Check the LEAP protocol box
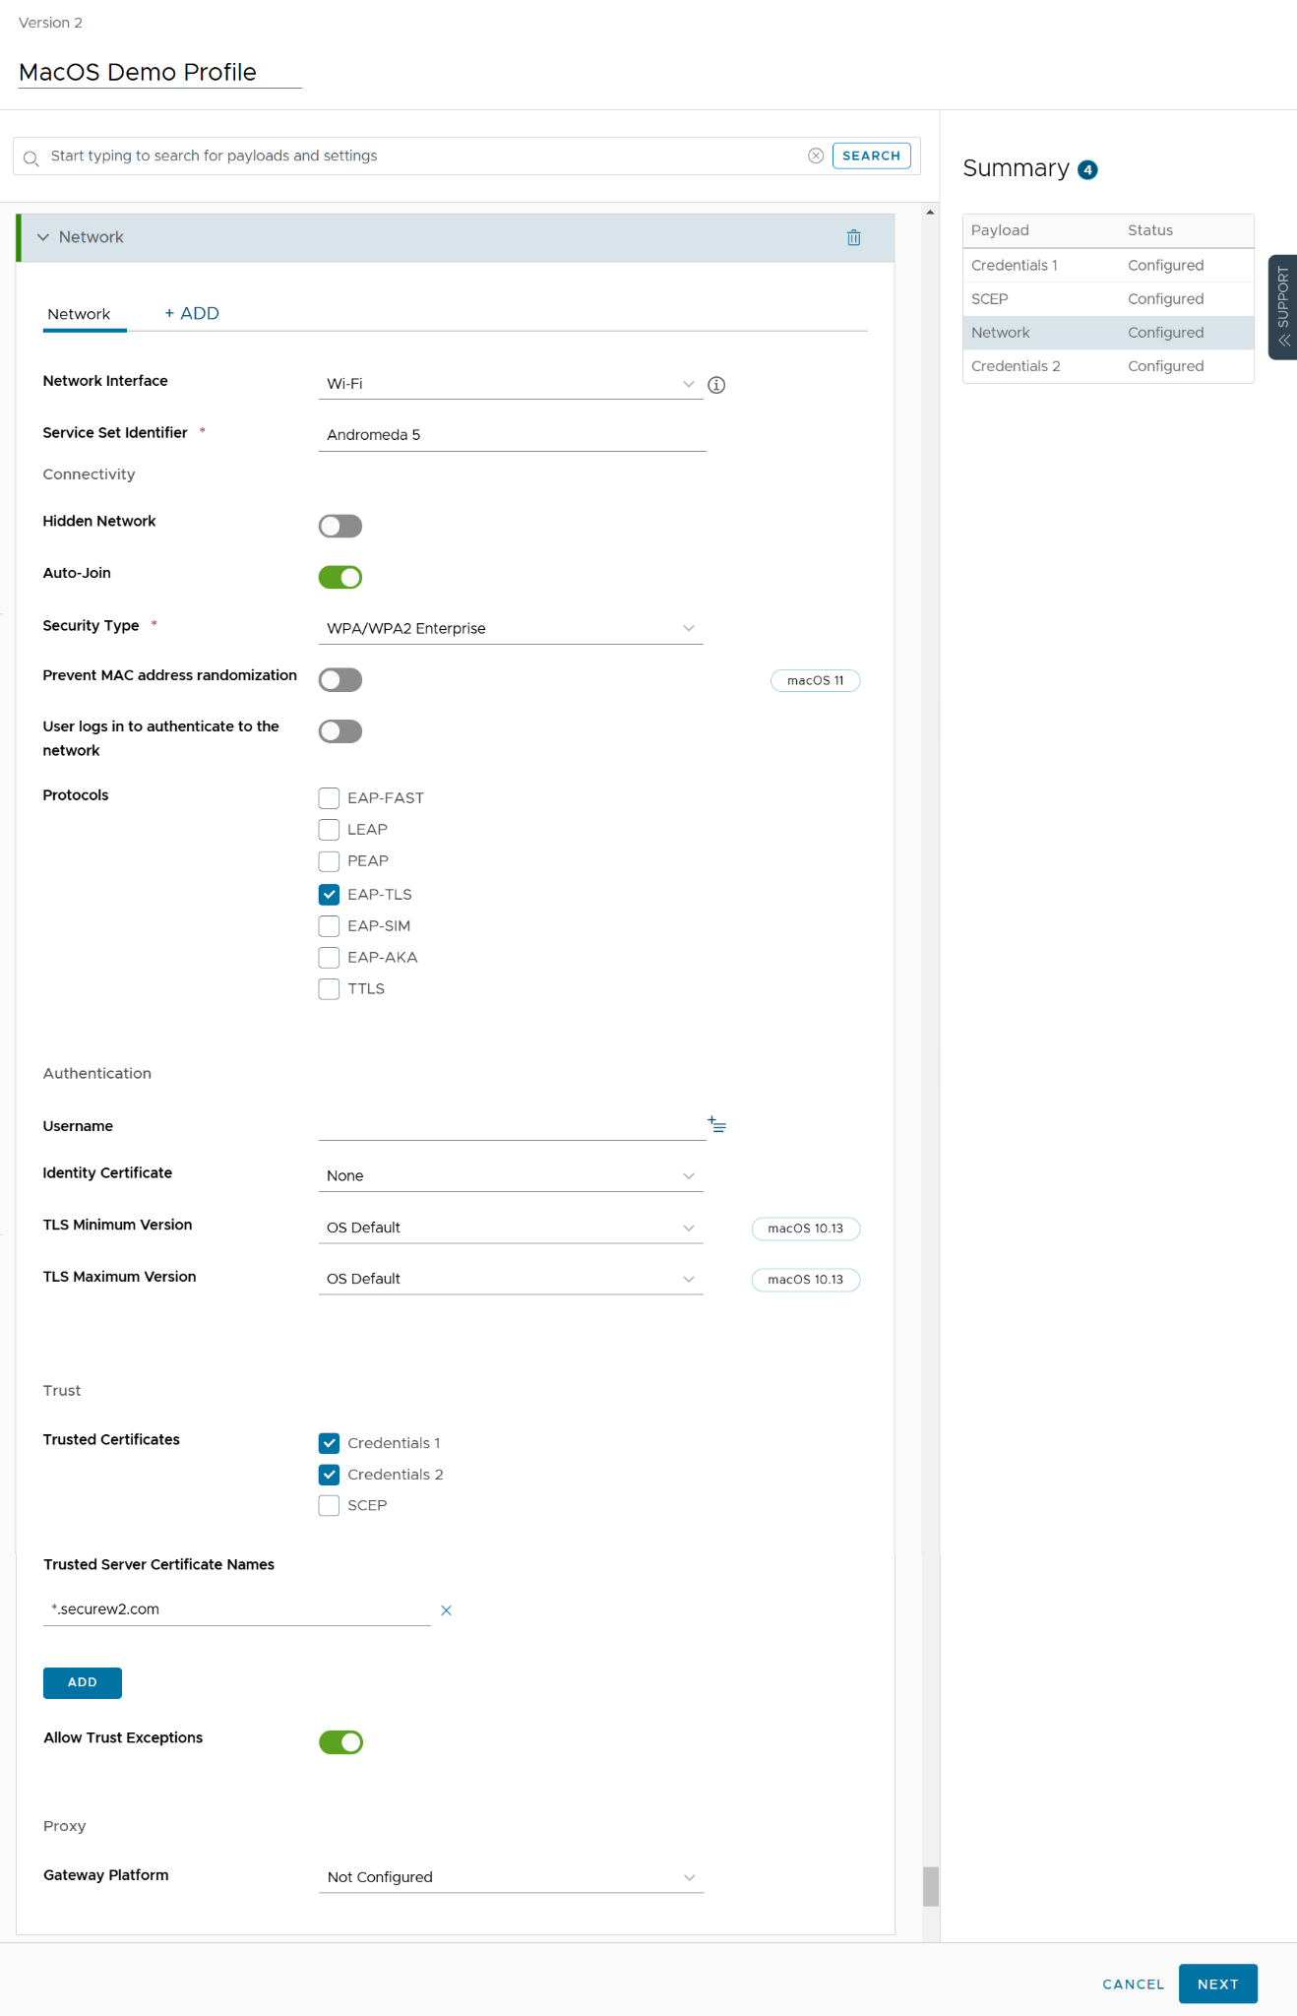 coord(329,829)
